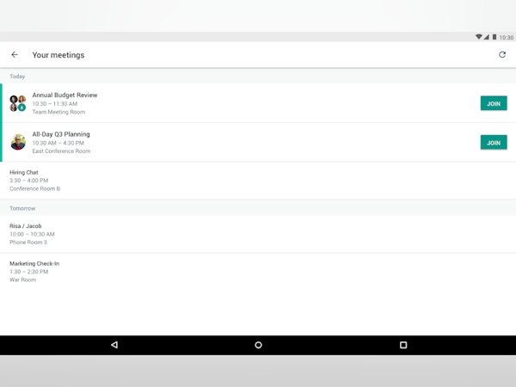Click the Tomorrow section header

pos(22,208)
